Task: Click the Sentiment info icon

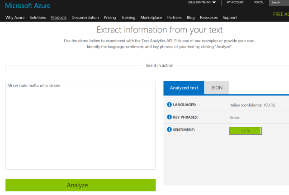Action: click(170, 130)
